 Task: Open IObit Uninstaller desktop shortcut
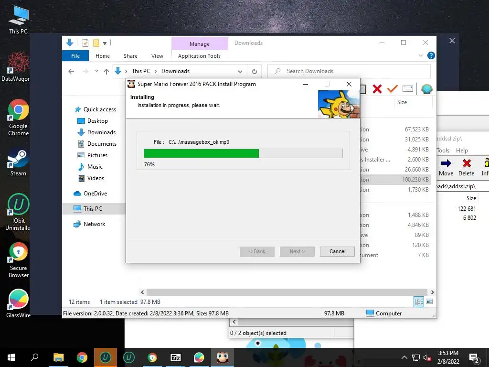pos(18,212)
